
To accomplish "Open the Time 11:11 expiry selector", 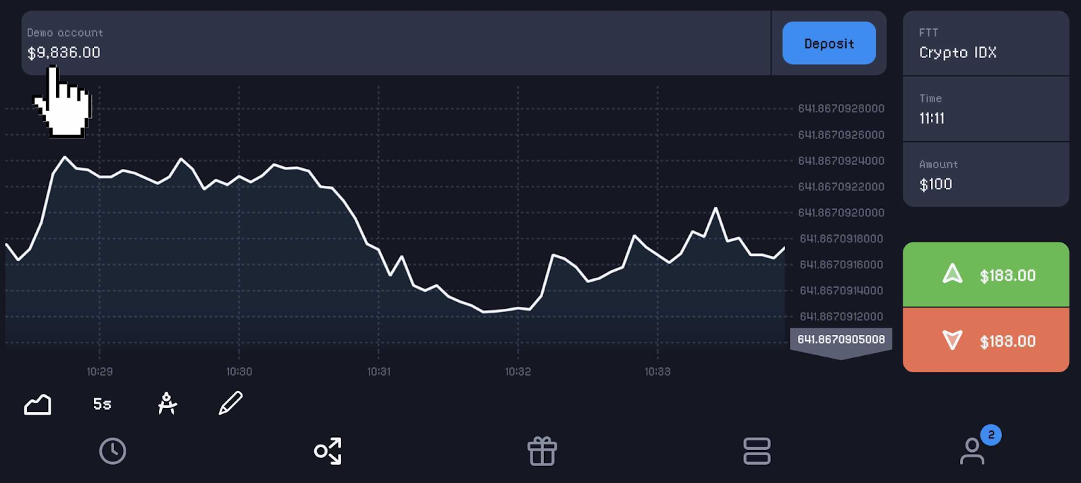I will (985, 109).
